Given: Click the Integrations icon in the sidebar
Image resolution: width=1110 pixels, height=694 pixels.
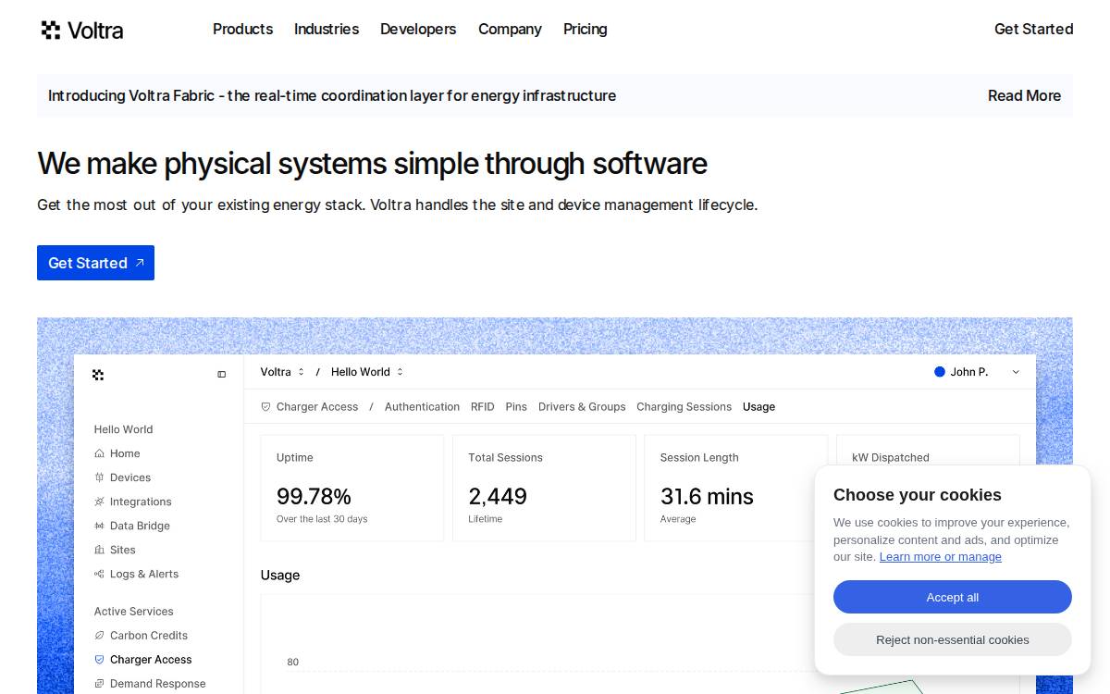Looking at the screenshot, I should pos(99,502).
